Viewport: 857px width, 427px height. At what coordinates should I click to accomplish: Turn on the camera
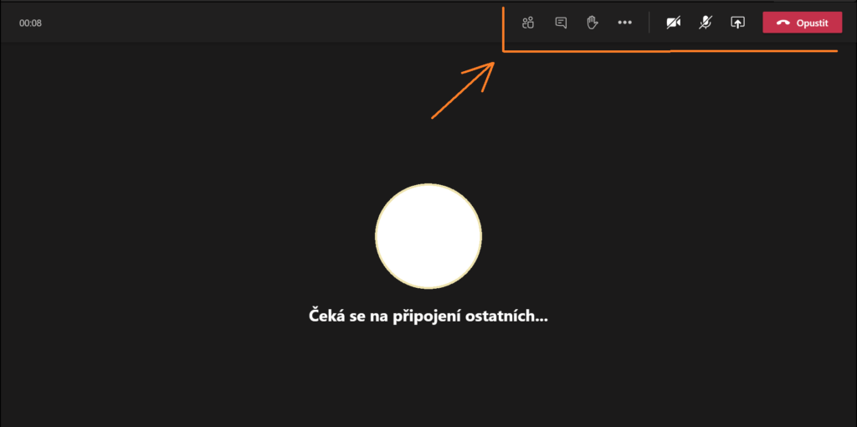pyautogui.click(x=673, y=23)
